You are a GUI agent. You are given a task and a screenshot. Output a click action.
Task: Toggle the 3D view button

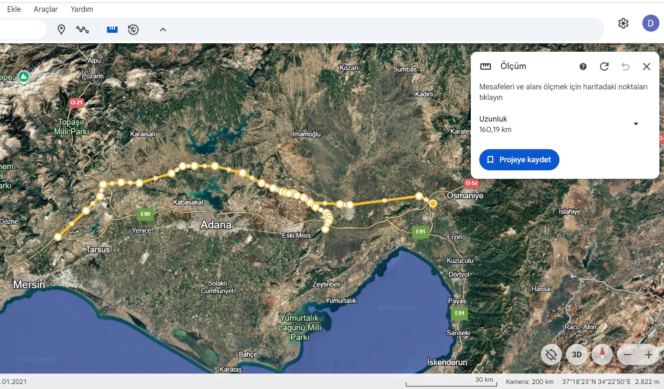coord(577,355)
